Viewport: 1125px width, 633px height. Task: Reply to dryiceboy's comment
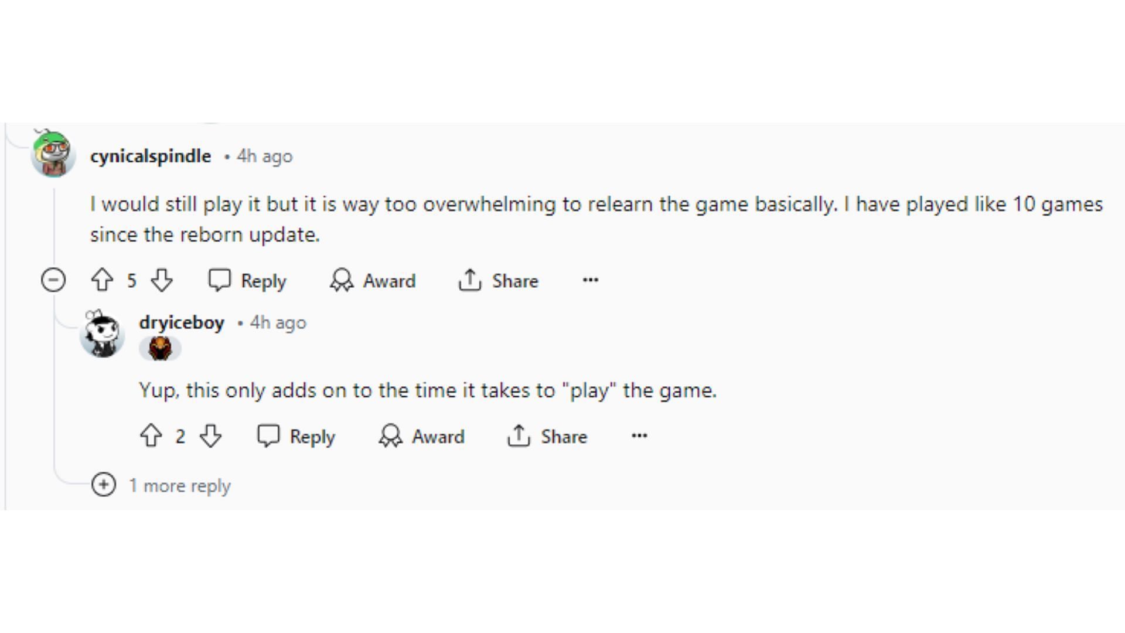(x=296, y=437)
